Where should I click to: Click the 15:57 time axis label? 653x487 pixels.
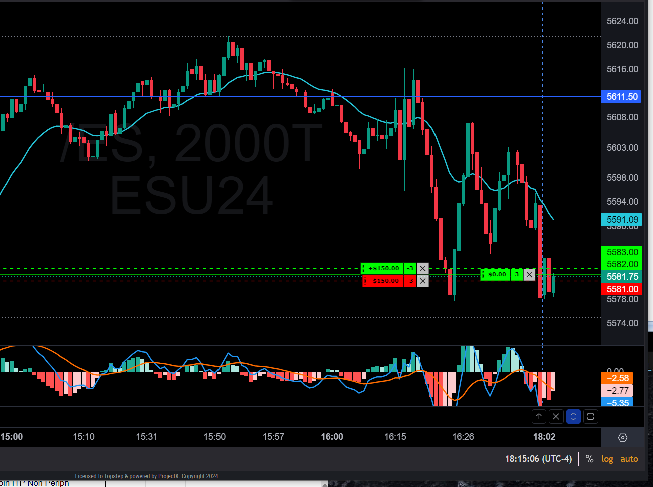273,437
